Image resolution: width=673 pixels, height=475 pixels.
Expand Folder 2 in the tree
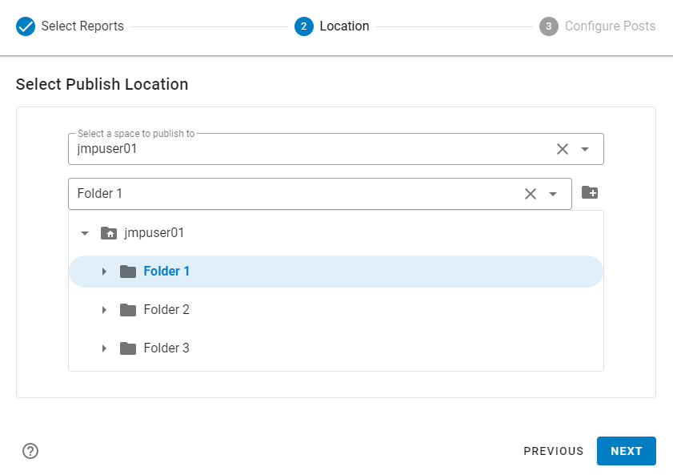coord(104,310)
